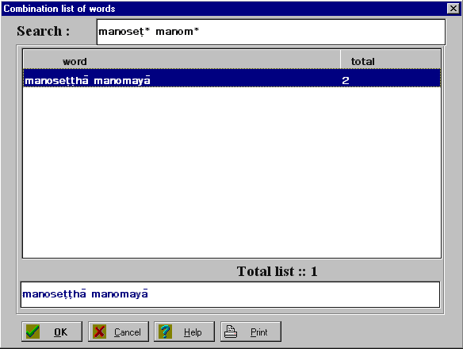Sort by the total column header
Image resolution: width=463 pixels, height=349 pixels.
(391, 61)
